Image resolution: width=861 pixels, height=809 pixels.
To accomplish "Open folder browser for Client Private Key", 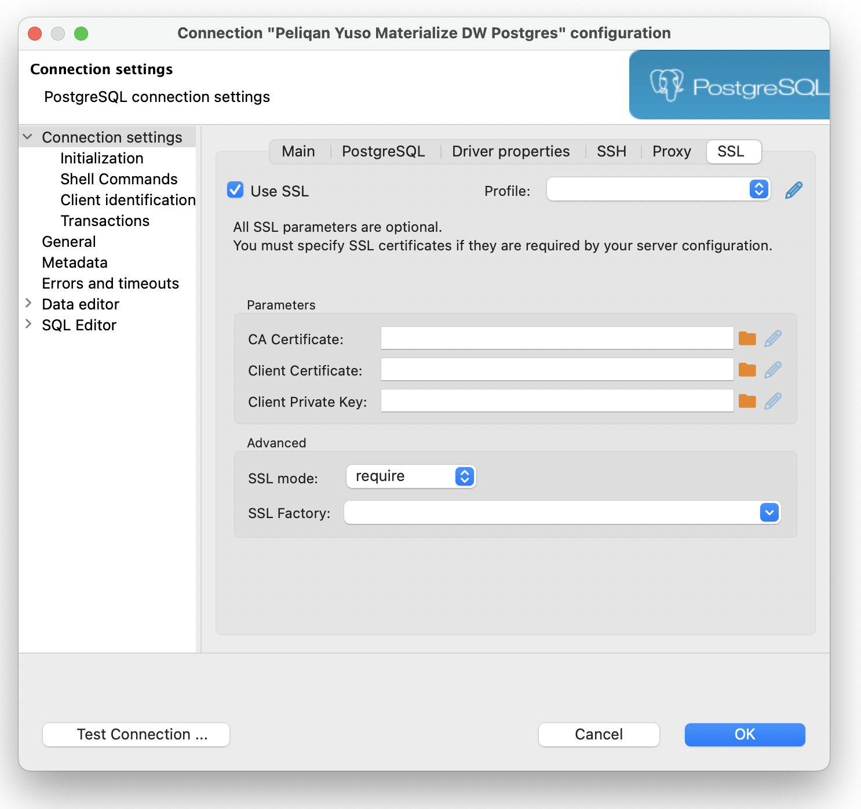I will 747,401.
